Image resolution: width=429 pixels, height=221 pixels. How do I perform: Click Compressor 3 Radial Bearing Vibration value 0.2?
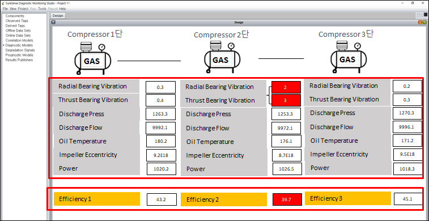pyautogui.click(x=407, y=86)
